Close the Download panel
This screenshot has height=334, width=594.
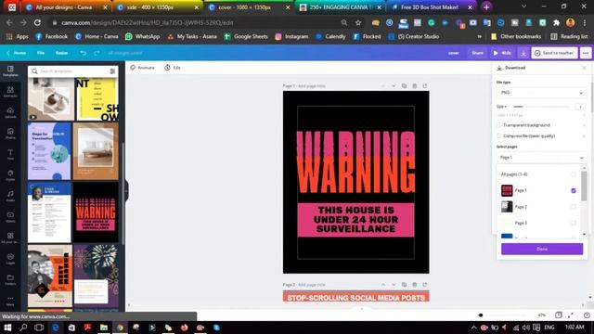tap(584, 68)
